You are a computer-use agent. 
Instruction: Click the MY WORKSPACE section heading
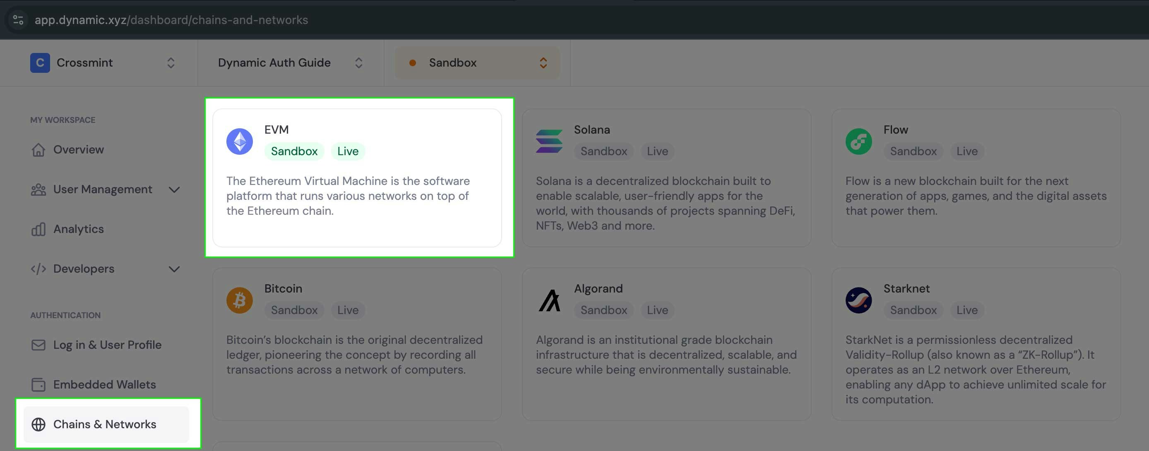coord(63,120)
